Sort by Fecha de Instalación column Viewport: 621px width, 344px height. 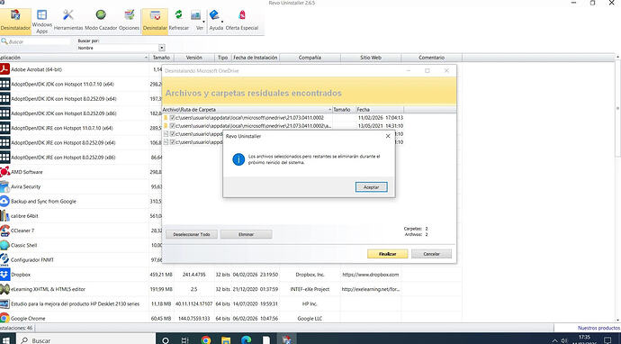256,58
